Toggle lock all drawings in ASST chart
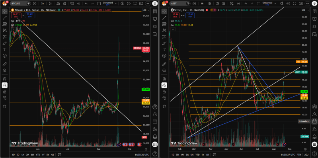318x158 pixels. point(164,92)
